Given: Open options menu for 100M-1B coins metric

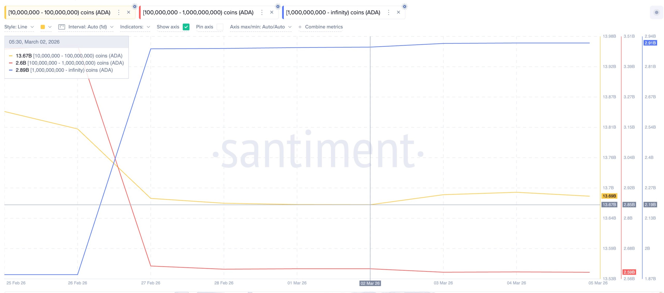Looking at the screenshot, I should pyautogui.click(x=262, y=12).
